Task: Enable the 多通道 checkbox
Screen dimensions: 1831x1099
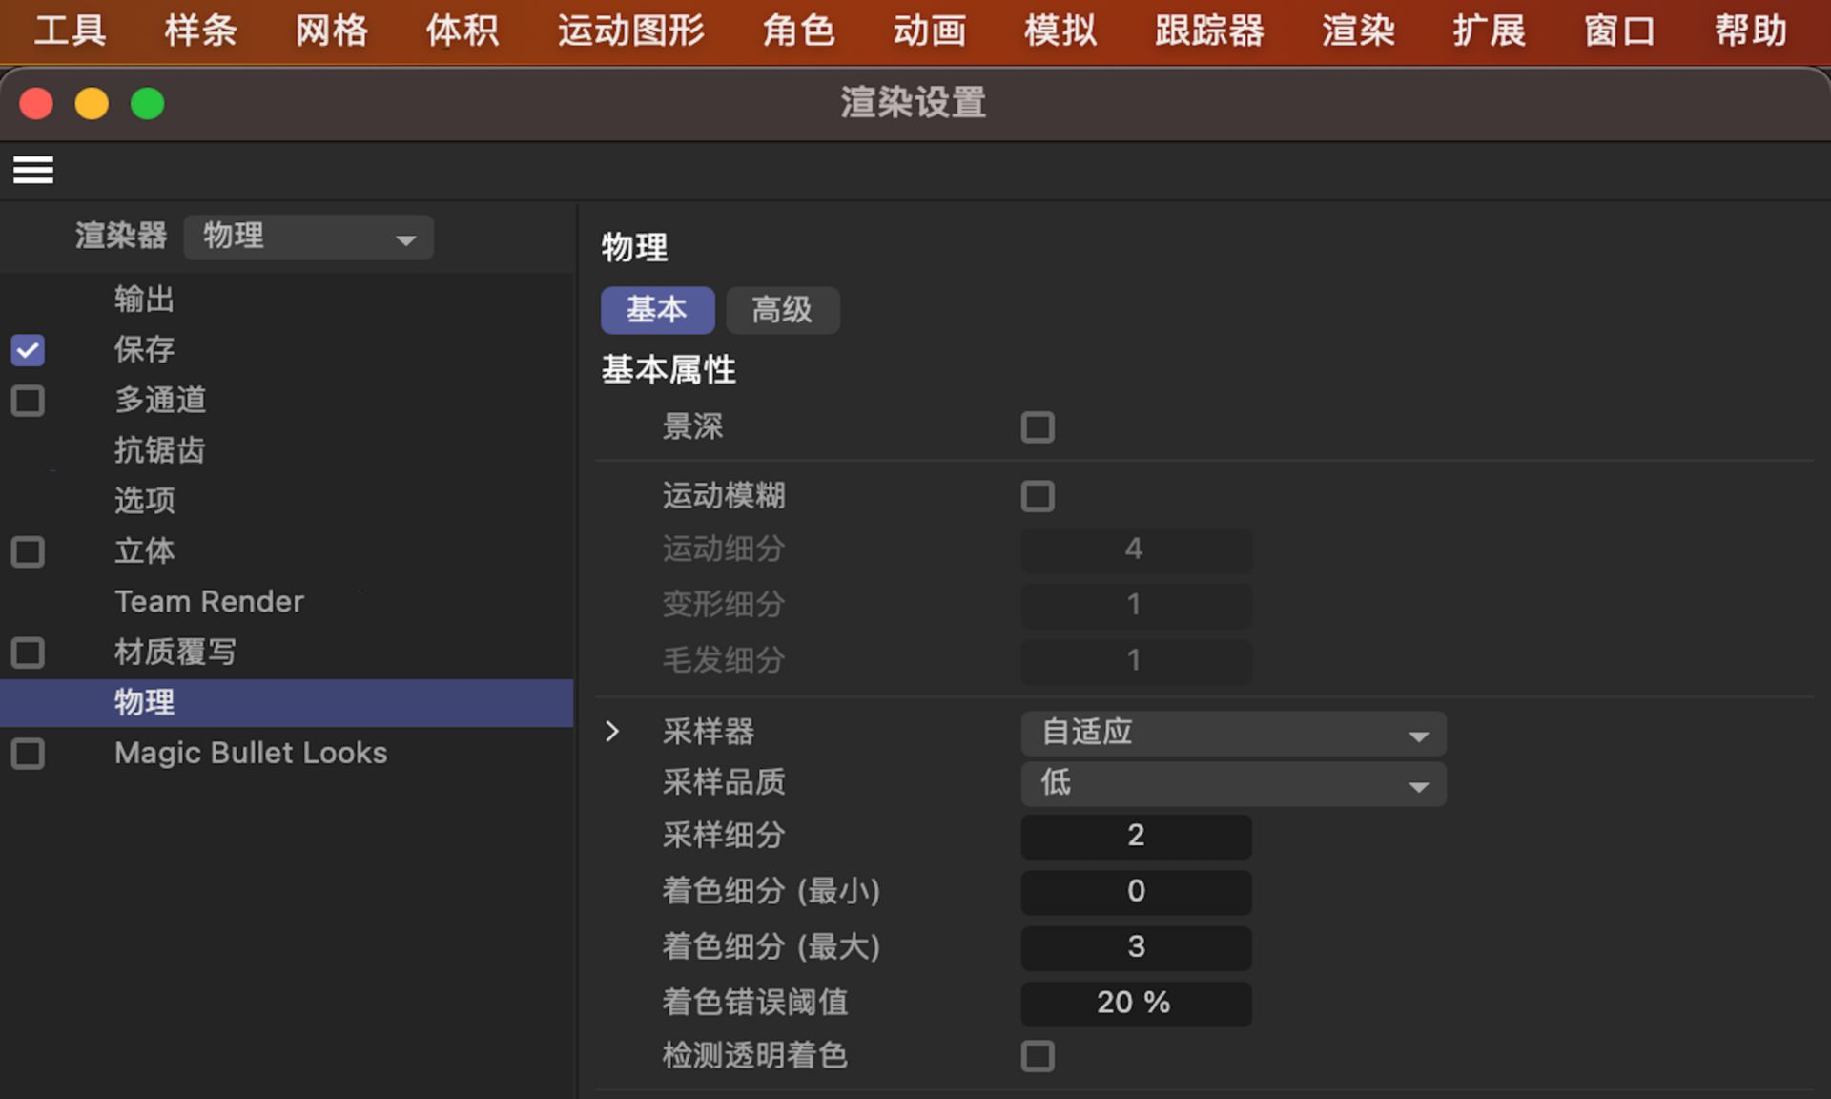Action: point(28,401)
